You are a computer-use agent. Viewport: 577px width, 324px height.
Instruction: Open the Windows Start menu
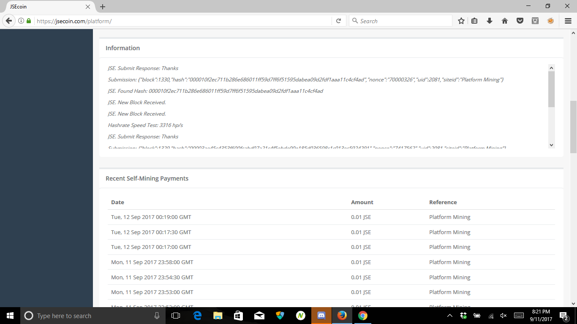click(10, 316)
